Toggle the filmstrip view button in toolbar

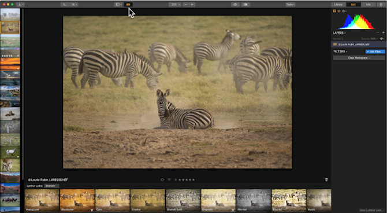[128, 5]
